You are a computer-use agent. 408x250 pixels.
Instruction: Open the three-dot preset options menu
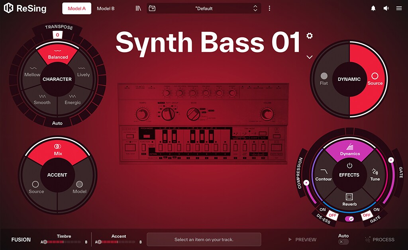[269, 8]
